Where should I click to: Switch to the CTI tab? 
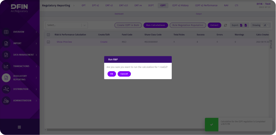[x=236, y=6]
